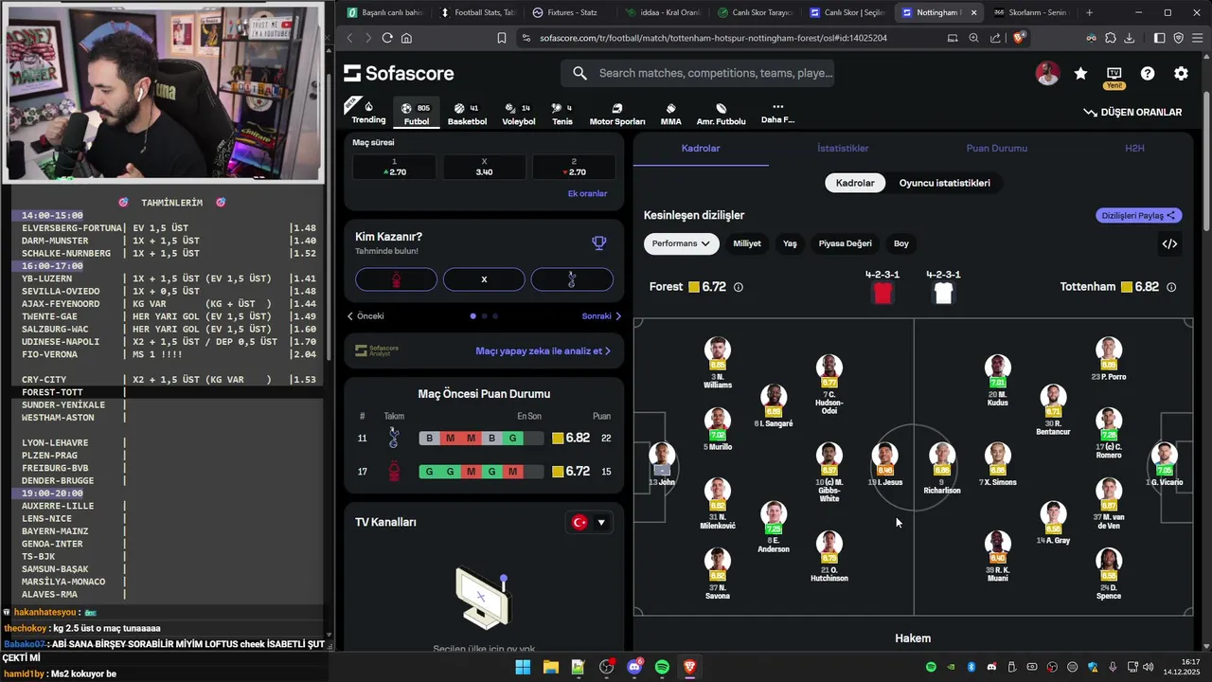Switch to Oyuncu istatistikleri view
Image resolution: width=1212 pixels, height=682 pixels.
point(944,183)
